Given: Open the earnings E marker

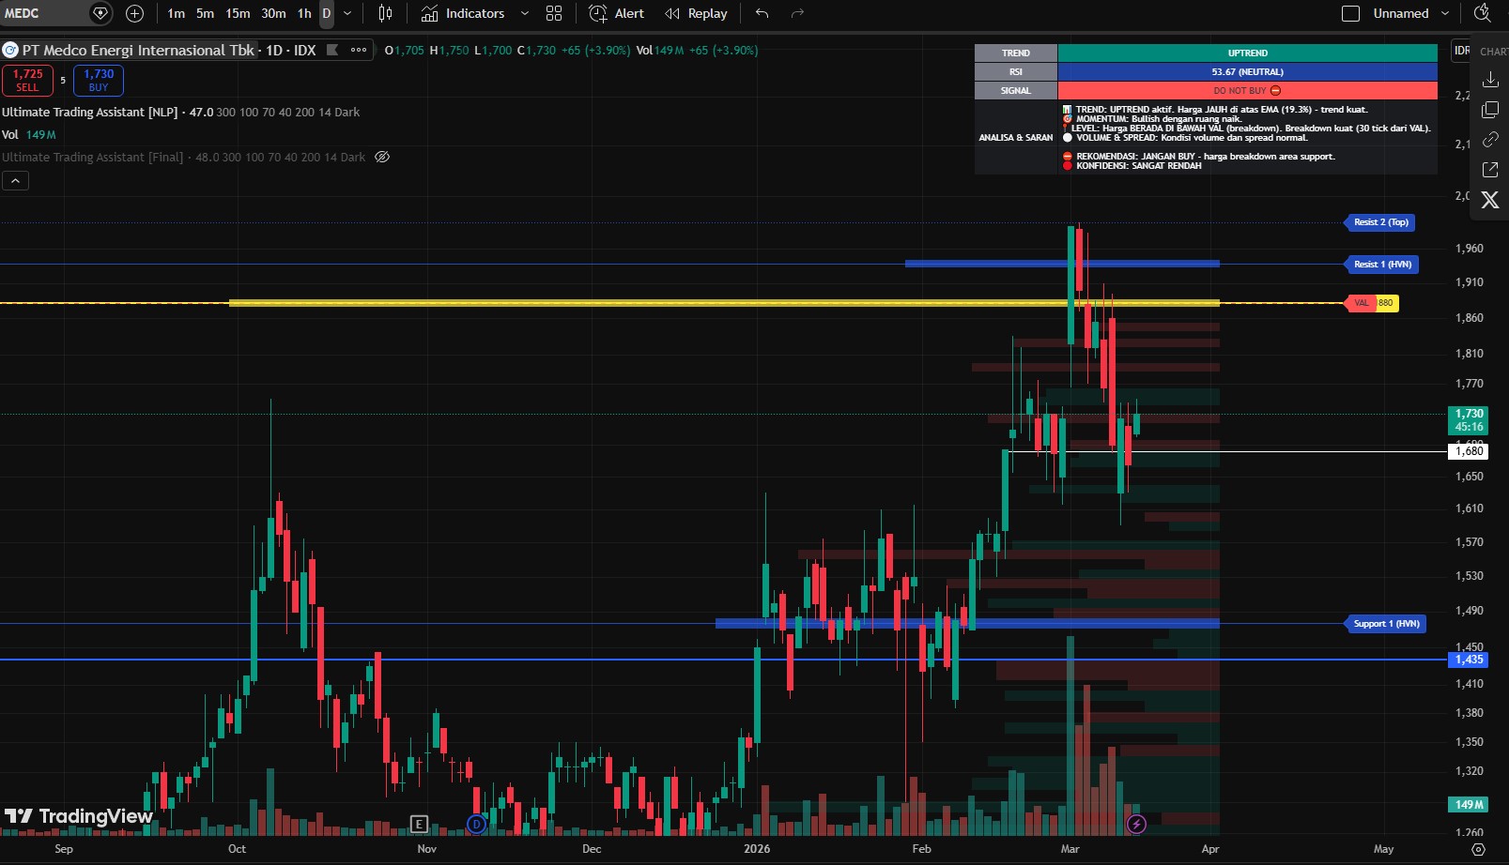Looking at the screenshot, I should tap(420, 825).
